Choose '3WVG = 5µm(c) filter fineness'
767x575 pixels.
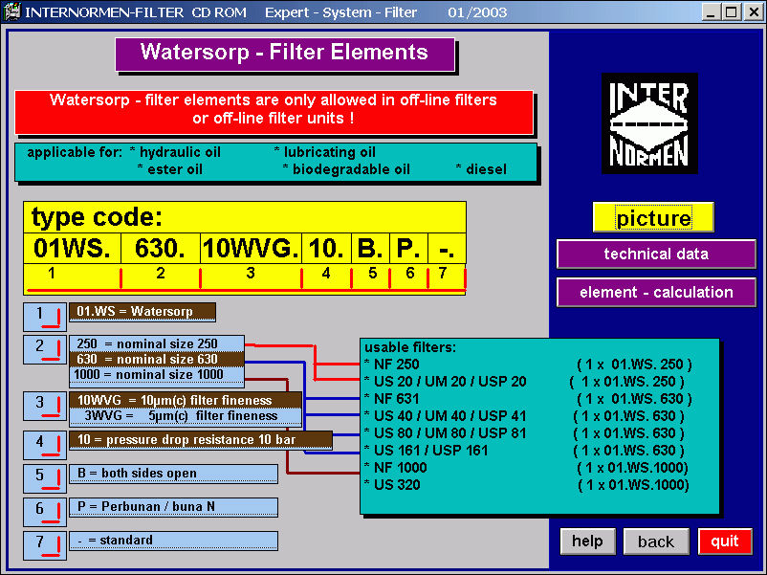[x=186, y=416]
